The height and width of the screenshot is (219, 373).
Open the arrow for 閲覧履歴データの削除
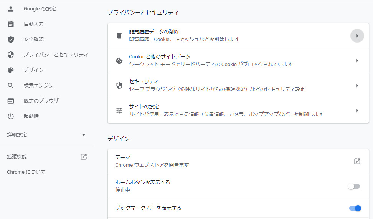click(357, 36)
